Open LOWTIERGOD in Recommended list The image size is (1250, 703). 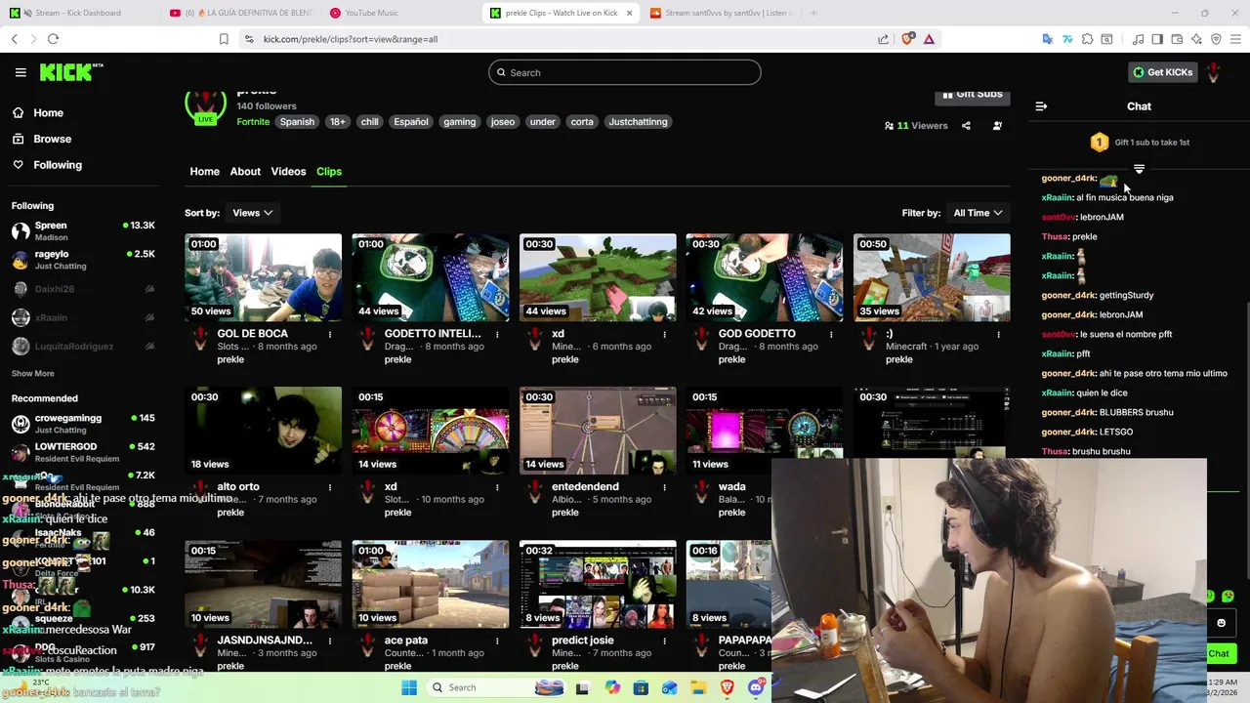click(82, 451)
